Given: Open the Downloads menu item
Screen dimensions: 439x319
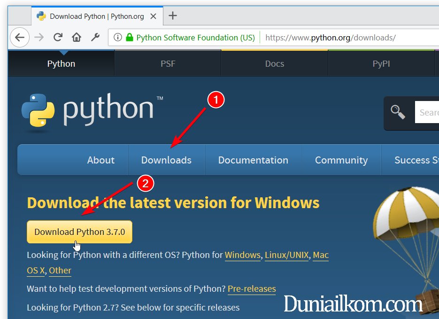Looking at the screenshot, I should 166,160.
